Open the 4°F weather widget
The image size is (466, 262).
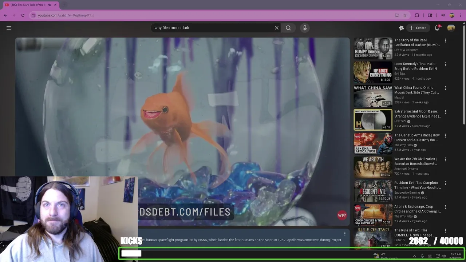point(385,256)
